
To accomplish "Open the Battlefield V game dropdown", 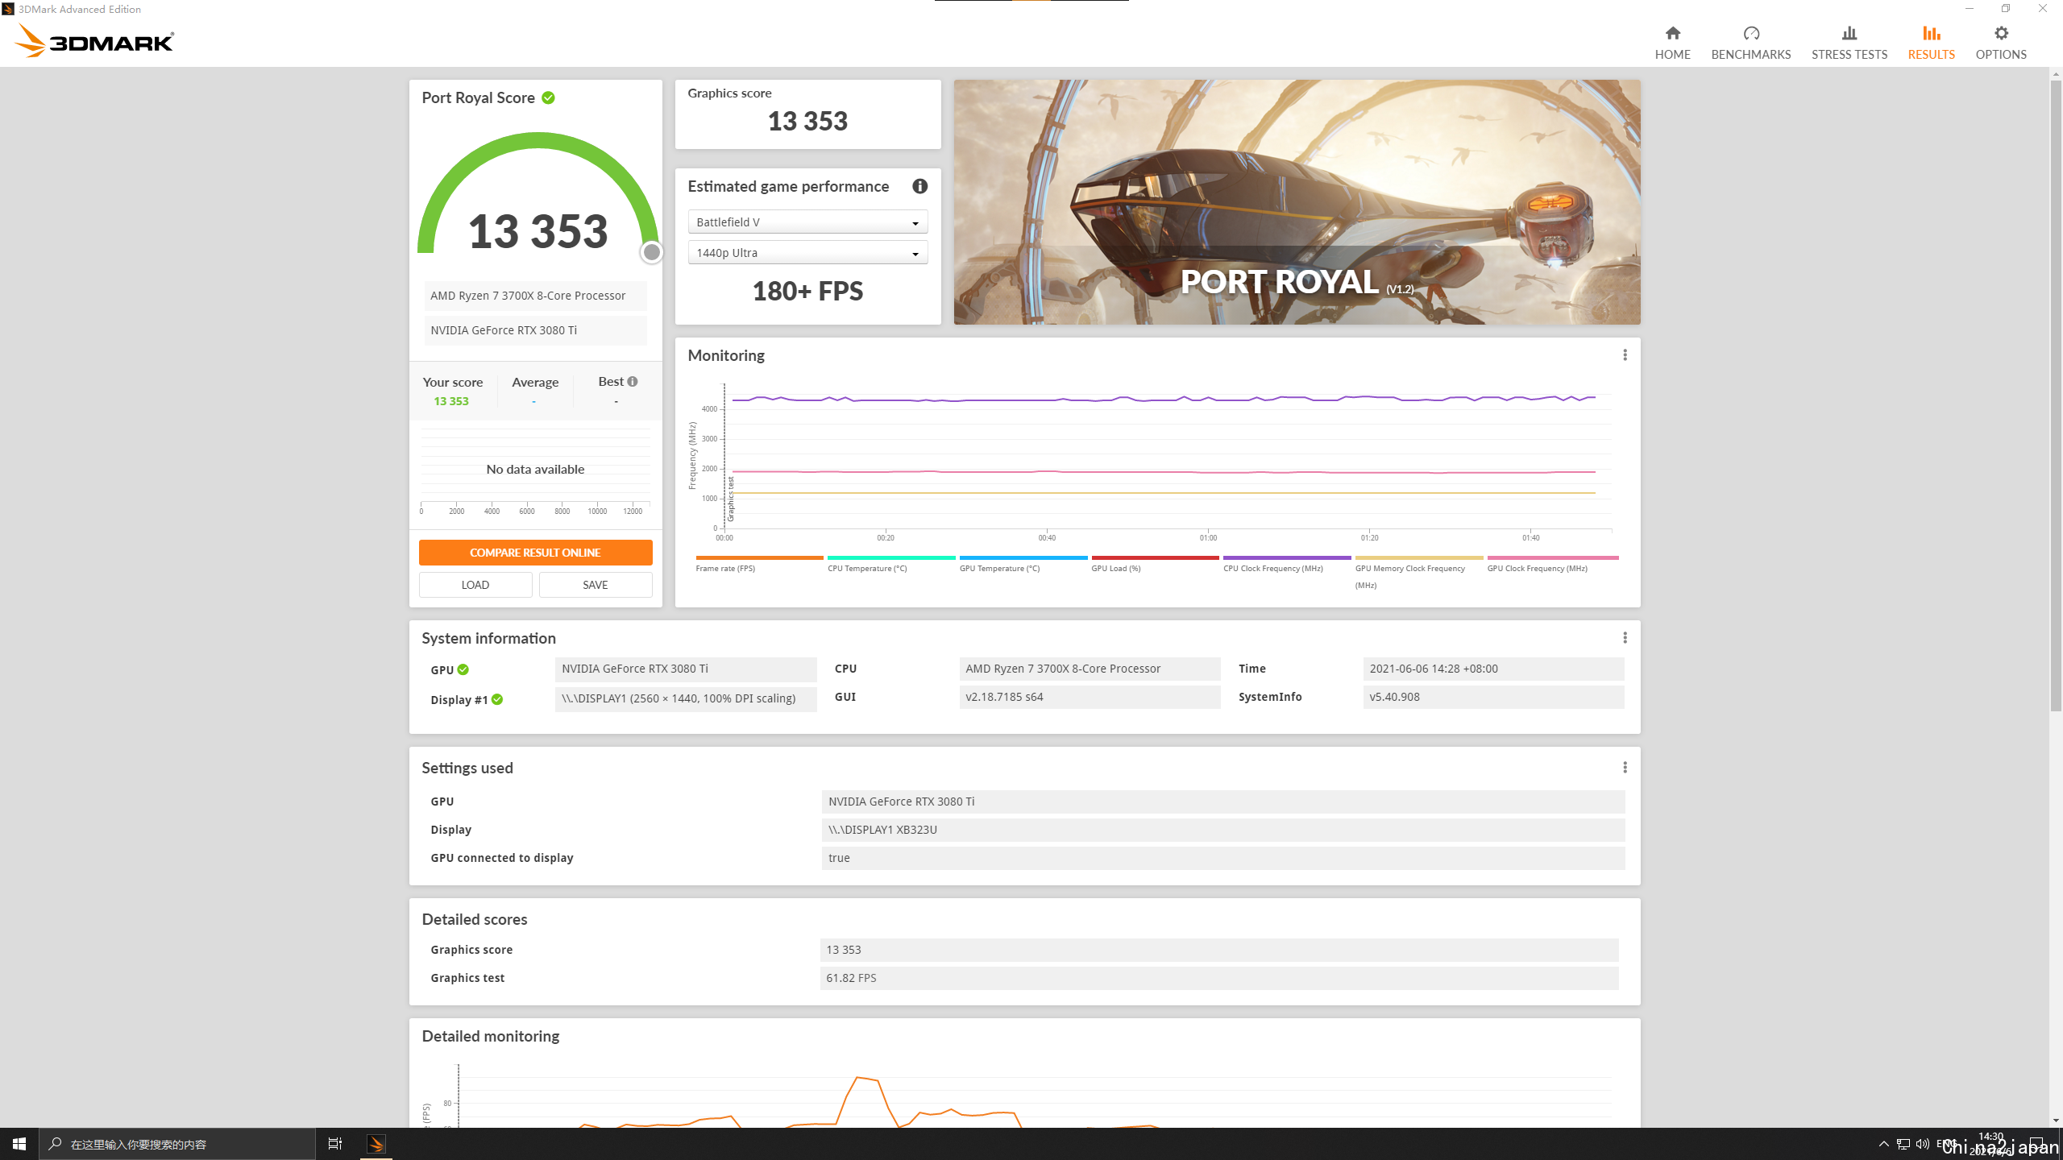I will pyautogui.click(x=807, y=222).
